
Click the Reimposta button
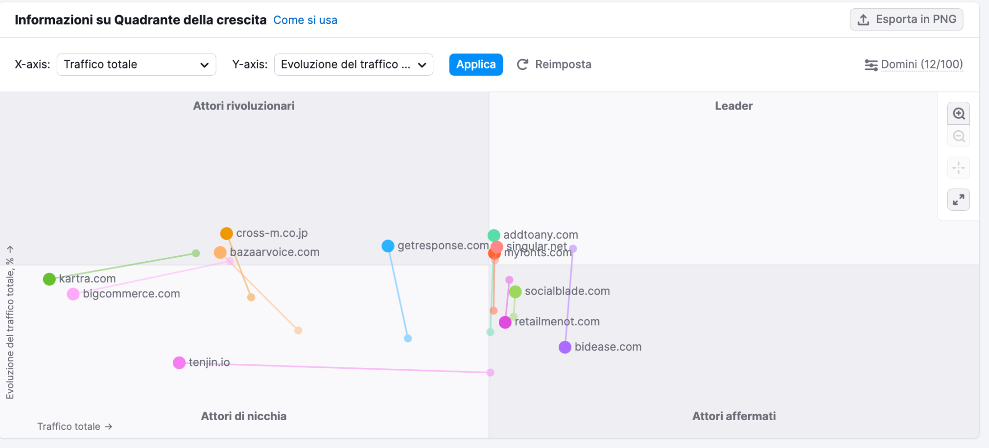(554, 65)
